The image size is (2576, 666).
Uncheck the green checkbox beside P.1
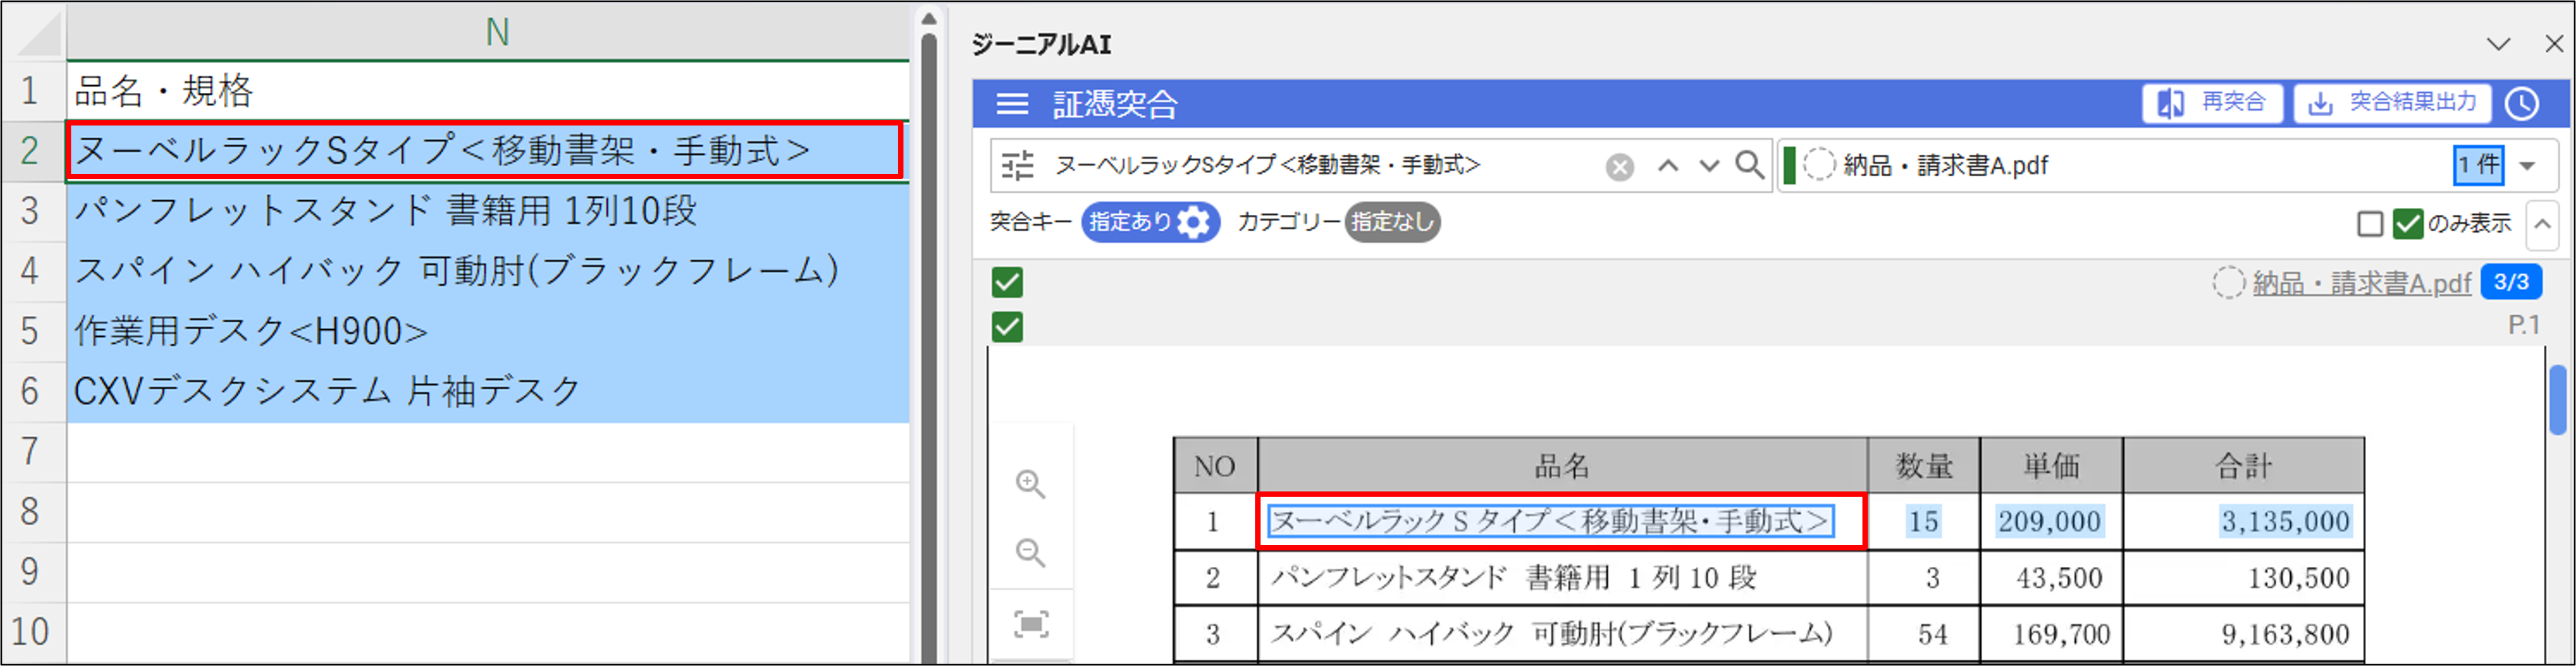1007,326
